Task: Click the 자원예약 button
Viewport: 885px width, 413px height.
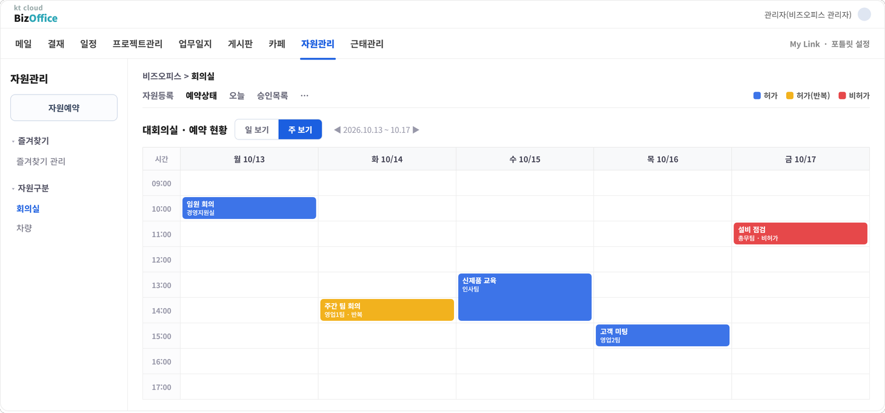Action: (64, 108)
